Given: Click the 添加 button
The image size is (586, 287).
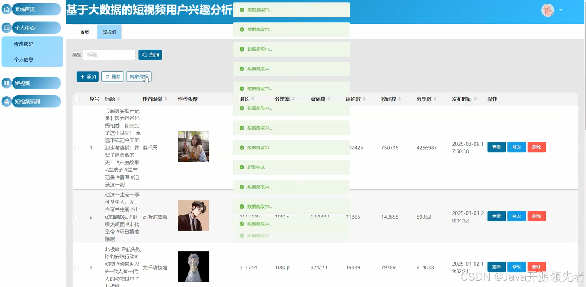Looking at the screenshot, I should coord(88,76).
